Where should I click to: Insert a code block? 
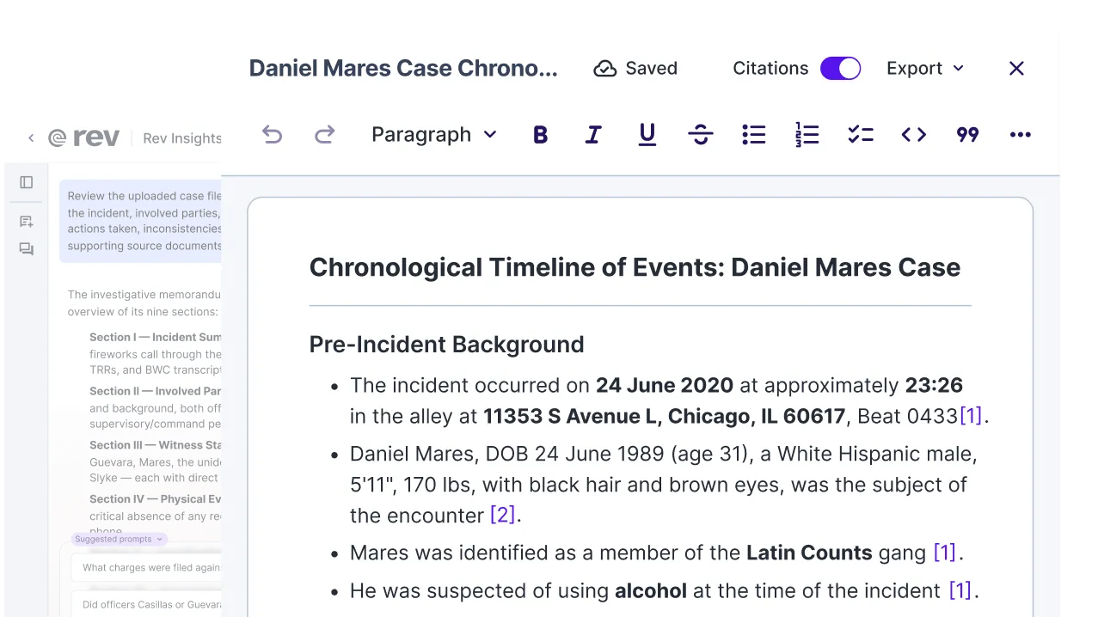tap(914, 135)
